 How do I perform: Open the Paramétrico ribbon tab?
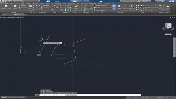tap(35, 3)
